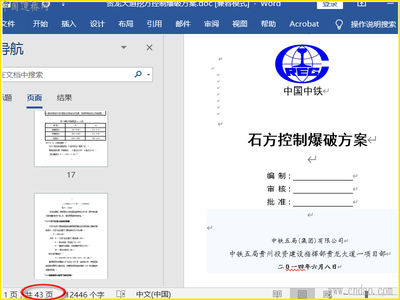Click the 12446 个字 word count

click(x=85, y=294)
